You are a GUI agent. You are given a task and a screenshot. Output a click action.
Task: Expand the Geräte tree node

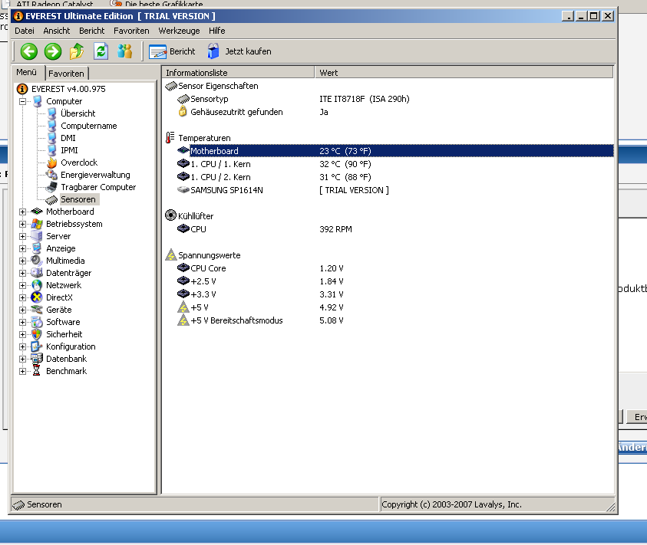(23, 310)
